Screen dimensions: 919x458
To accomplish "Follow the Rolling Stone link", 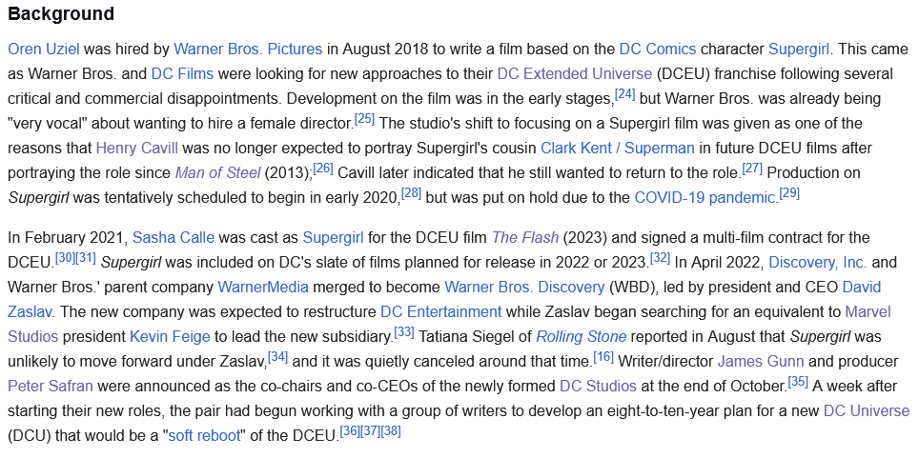I will point(582,337).
